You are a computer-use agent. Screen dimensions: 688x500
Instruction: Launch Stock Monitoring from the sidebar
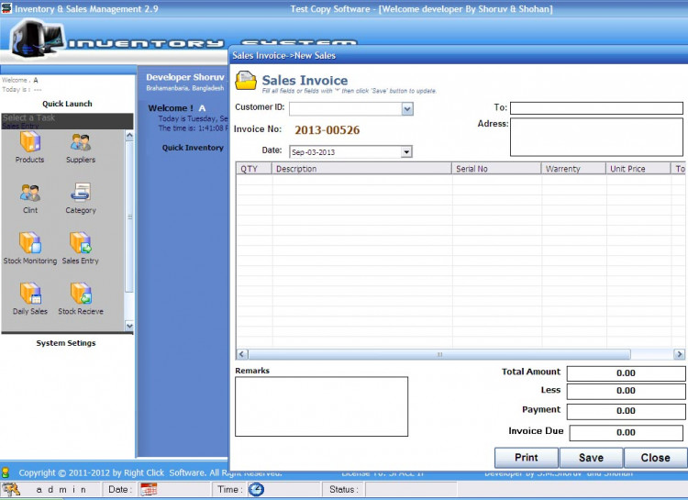click(x=30, y=243)
